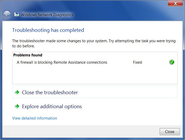Viewport: 185px width, 140px height.
Task: Click the Fixed status text
Action: point(137,62)
